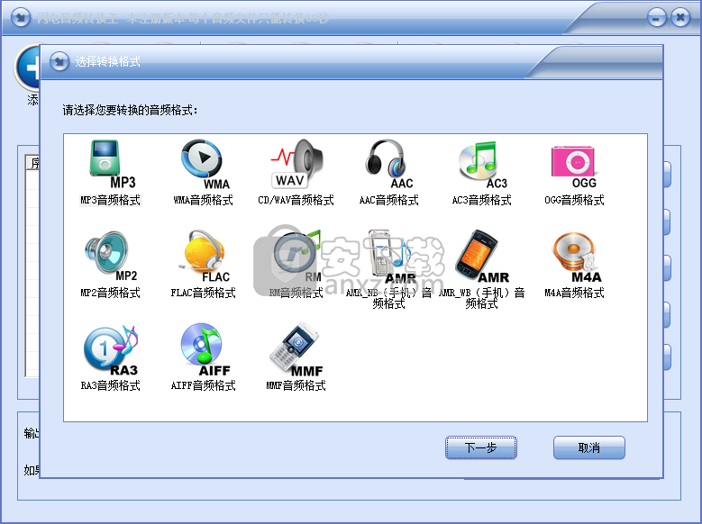Click the 取消 (Cancel) button
702x524 pixels.
[x=589, y=447]
